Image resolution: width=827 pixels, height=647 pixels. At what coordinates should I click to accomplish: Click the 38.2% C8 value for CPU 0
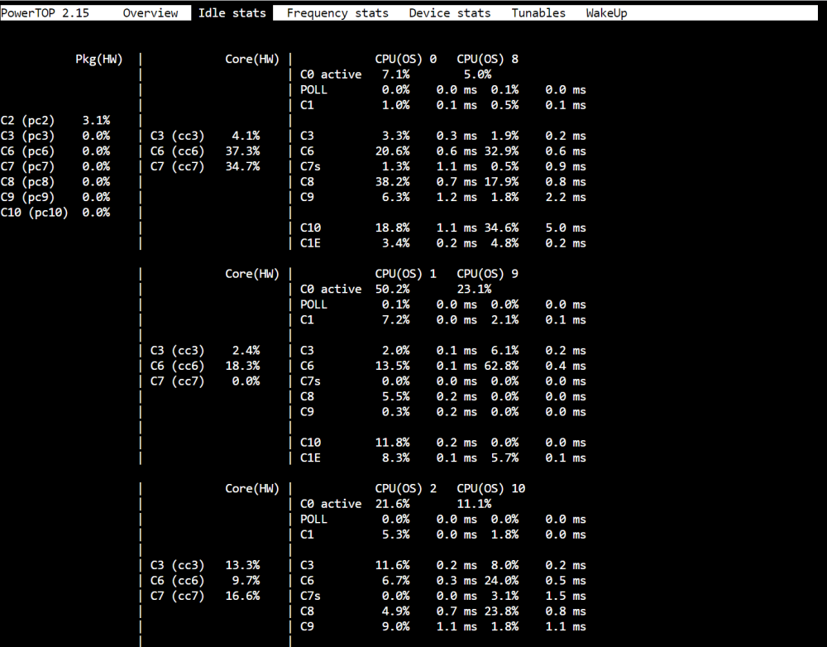(392, 181)
